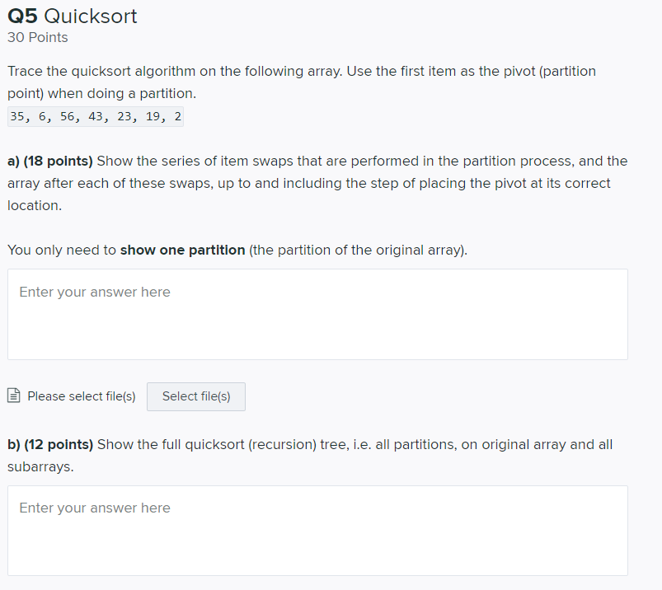Click the document file icon beside Please select file(s)
Viewport: 662px width, 590px height.
pyautogui.click(x=13, y=396)
